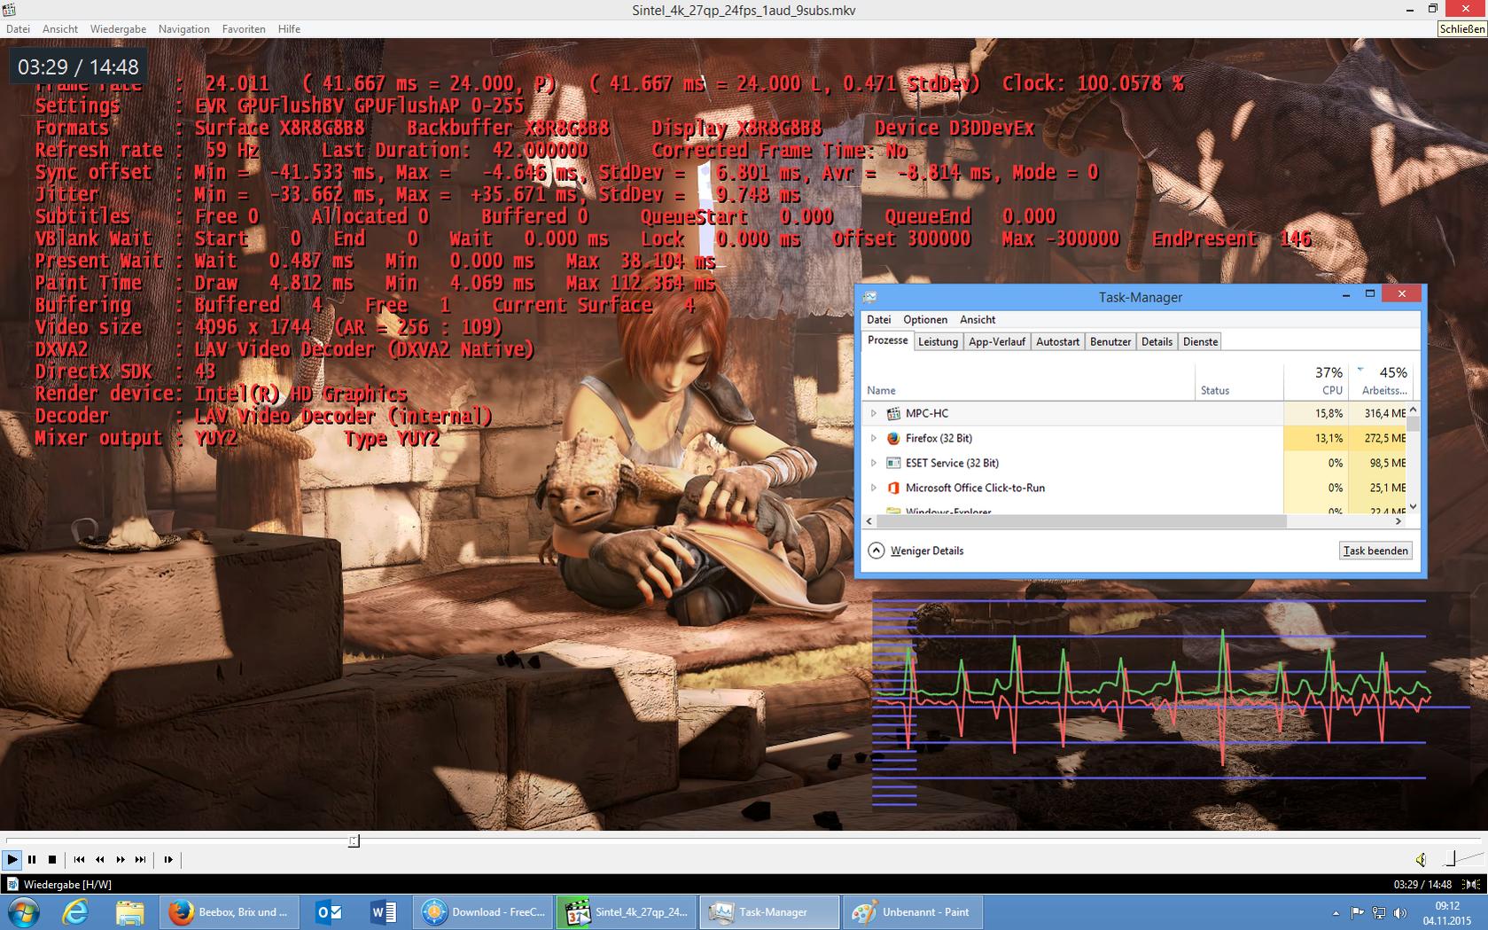The image size is (1488, 930).
Task: Open Outlook from the taskbar
Action: click(x=329, y=911)
